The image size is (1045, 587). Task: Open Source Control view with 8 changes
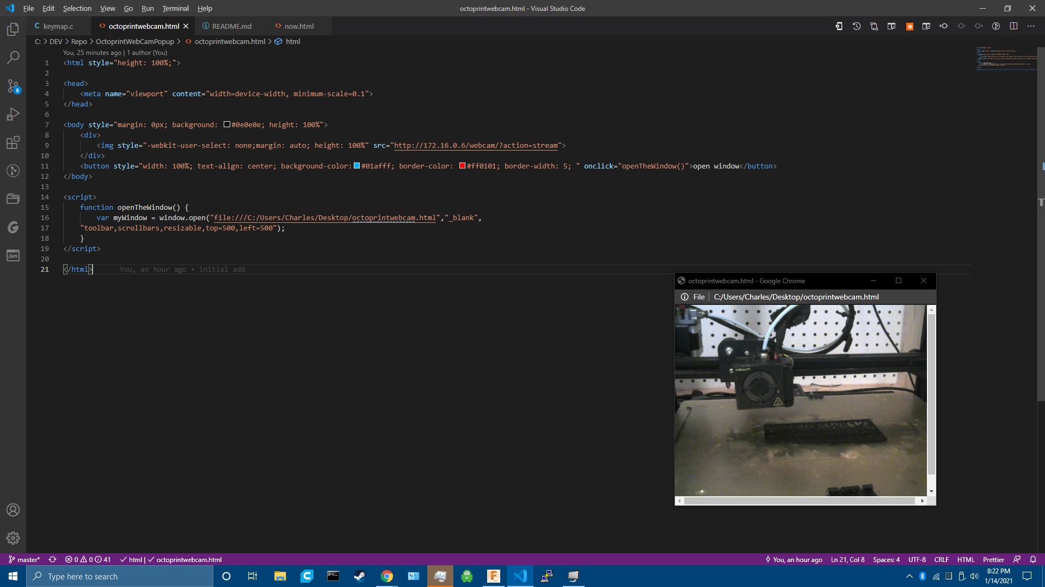tap(13, 86)
